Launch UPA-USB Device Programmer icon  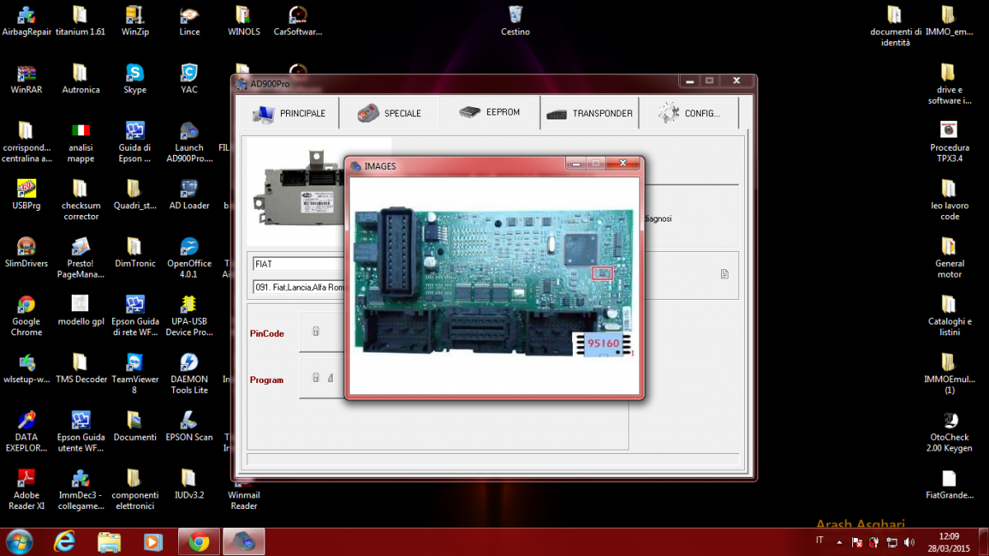pyautogui.click(x=190, y=315)
